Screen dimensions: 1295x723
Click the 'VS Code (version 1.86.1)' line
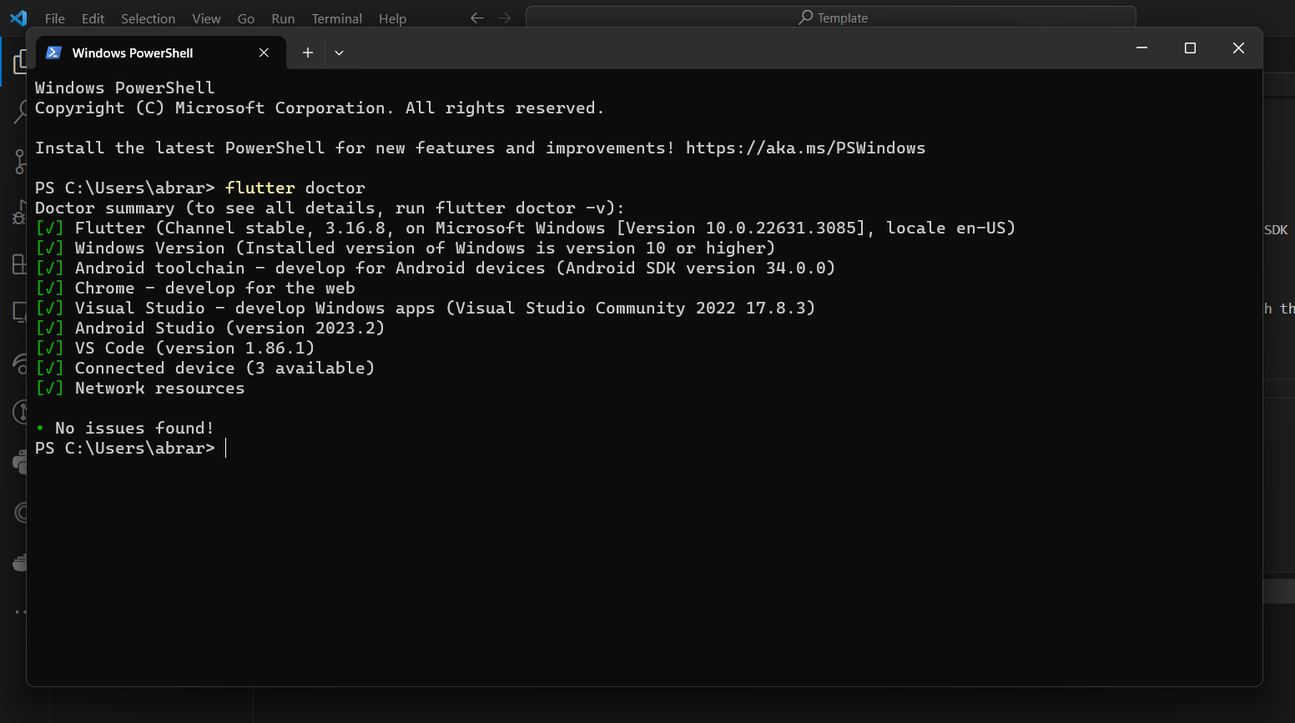(x=174, y=349)
